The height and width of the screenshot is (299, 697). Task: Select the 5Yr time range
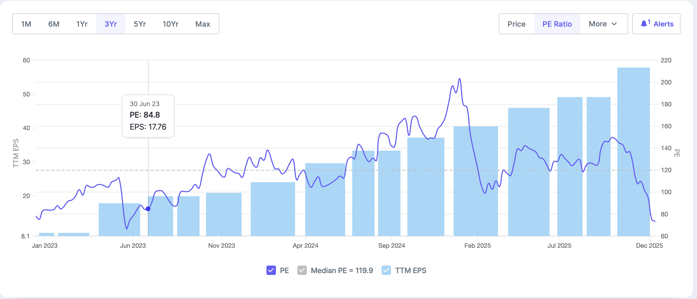tap(140, 24)
